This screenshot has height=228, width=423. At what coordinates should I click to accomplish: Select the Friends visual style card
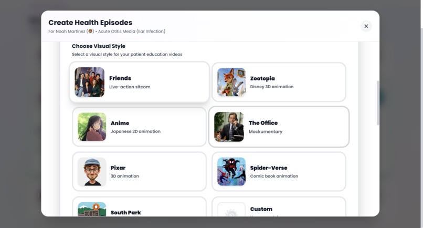tap(140, 82)
